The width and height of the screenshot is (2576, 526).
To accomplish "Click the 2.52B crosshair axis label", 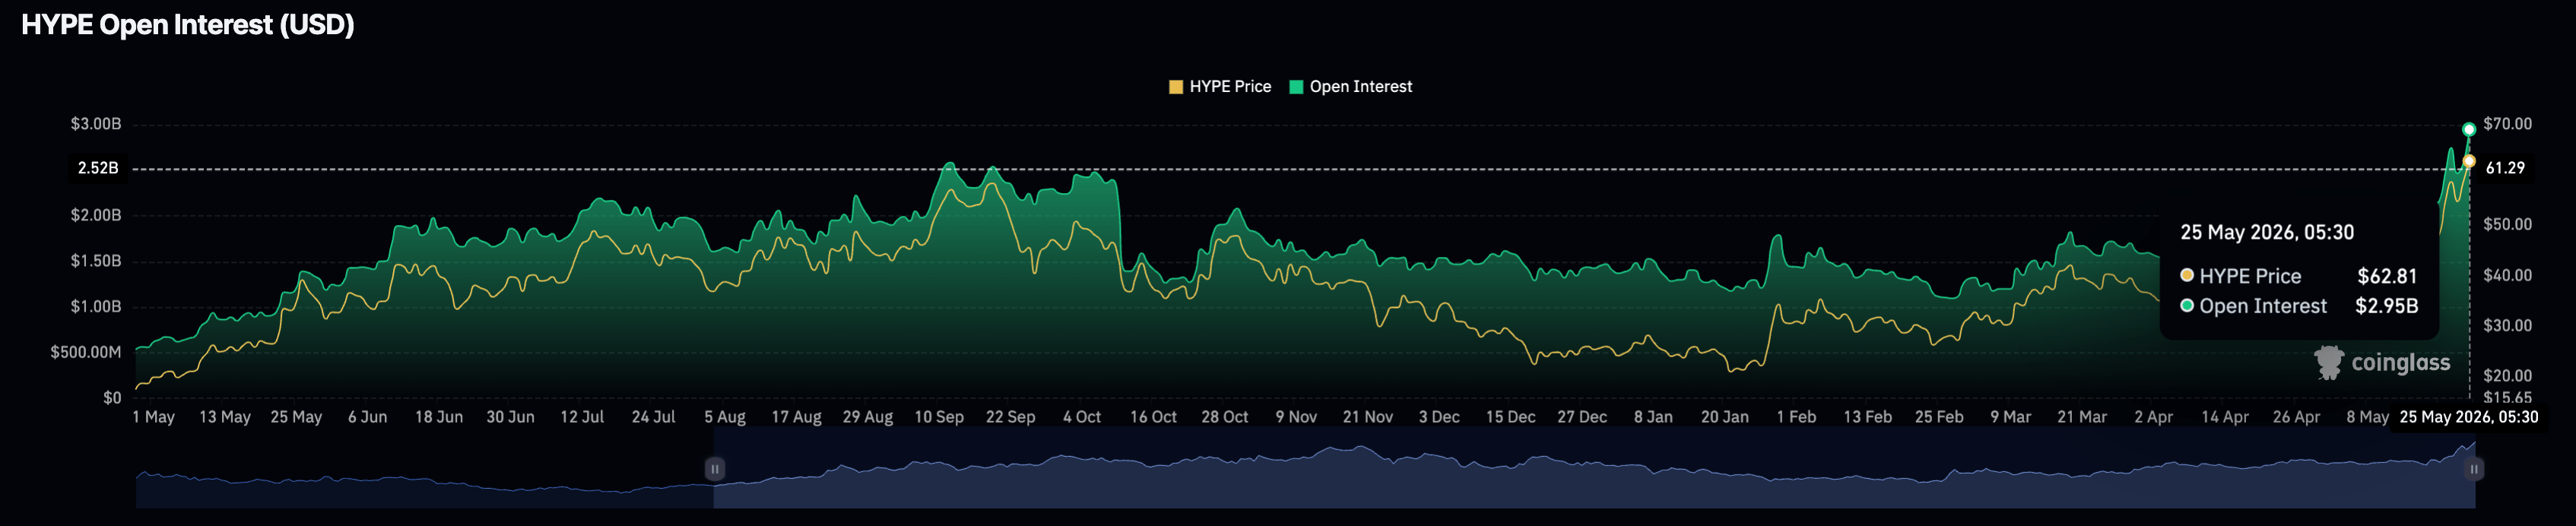I will pos(98,168).
